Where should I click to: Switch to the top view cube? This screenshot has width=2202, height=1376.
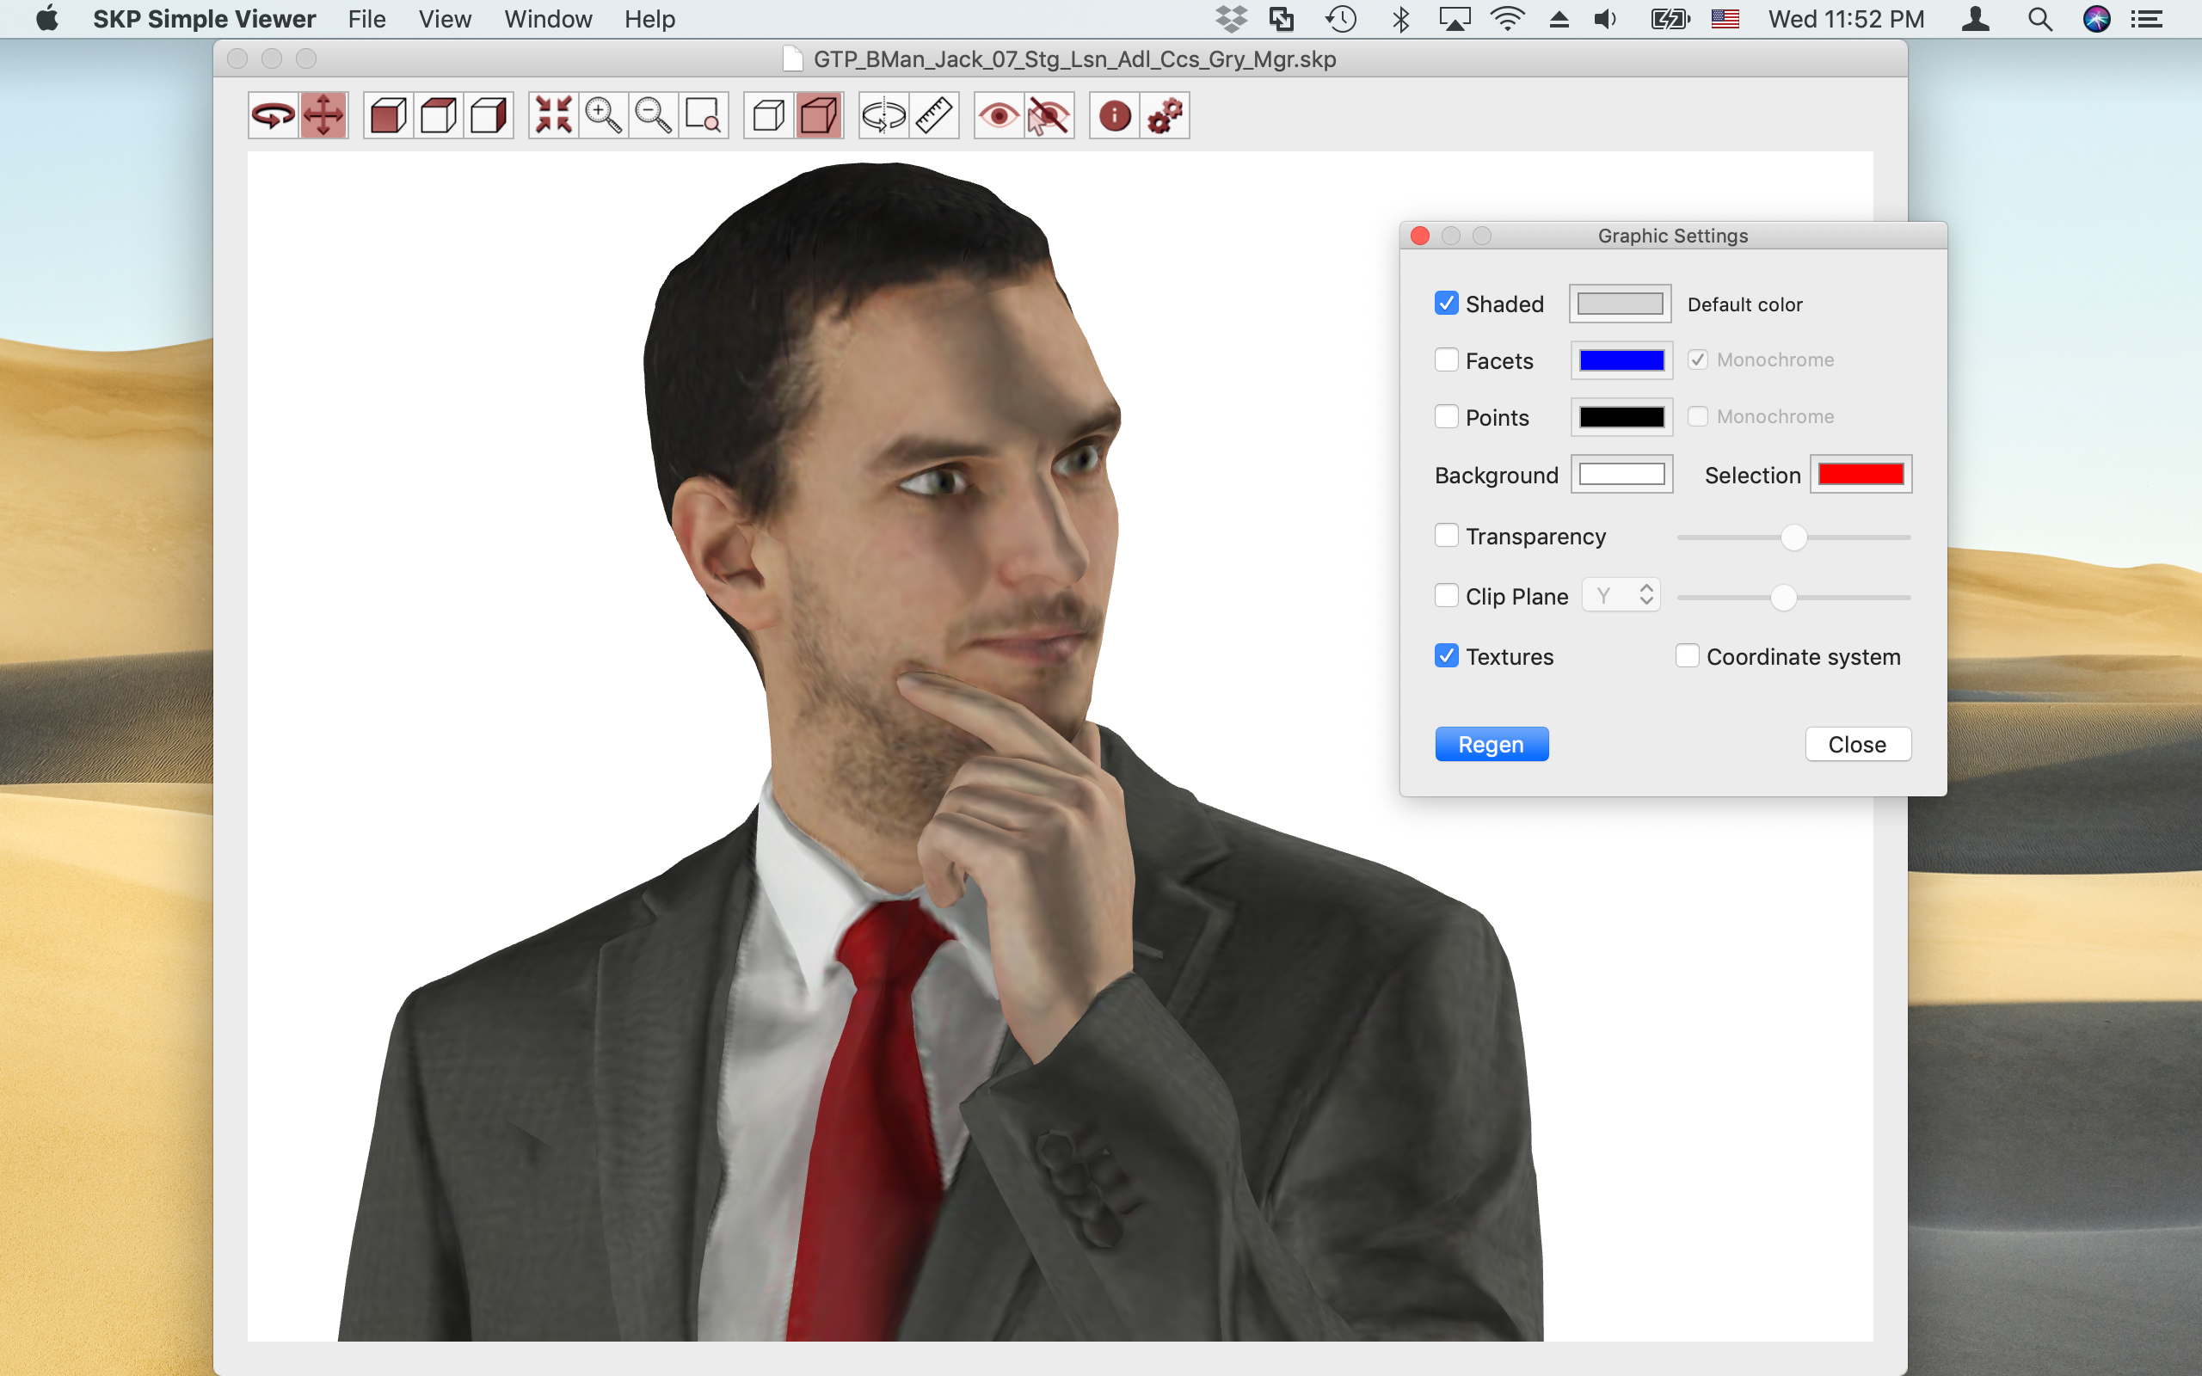(439, 115)
